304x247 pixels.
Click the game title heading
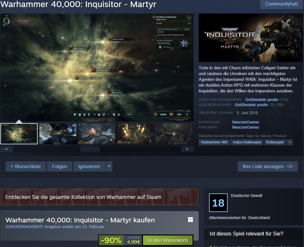78,4
